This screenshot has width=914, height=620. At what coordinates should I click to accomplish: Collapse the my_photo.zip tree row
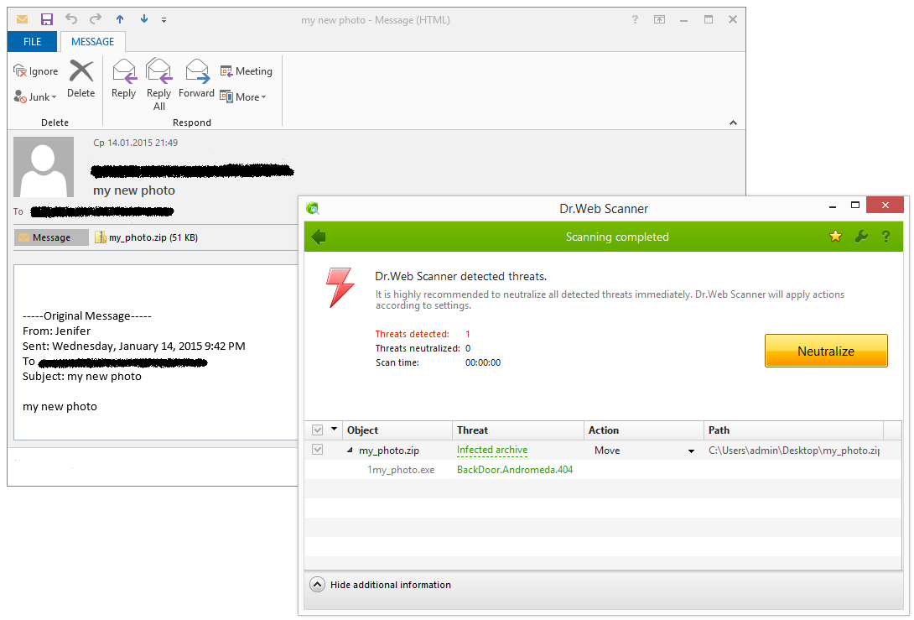coord(350,450)
